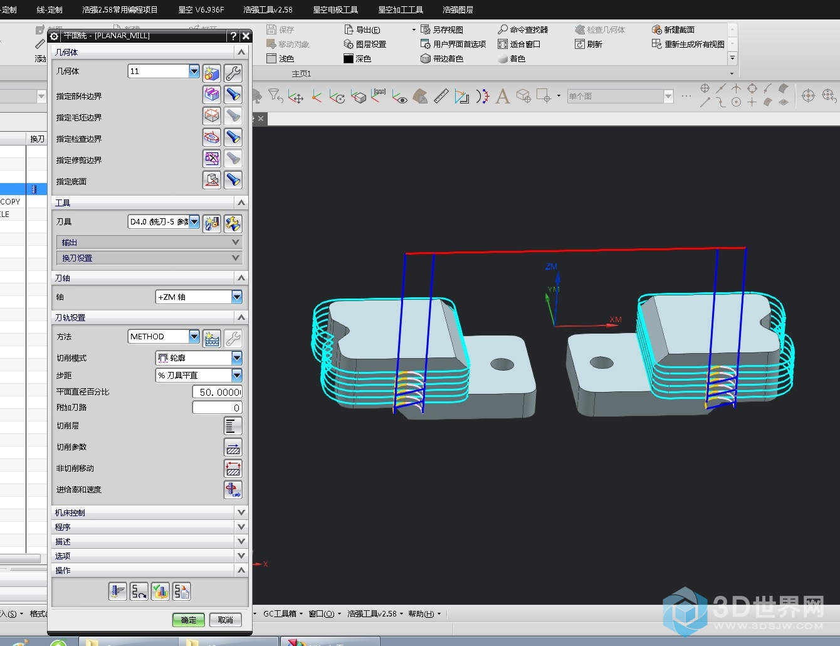Click the 命令查找器 toolbar item
The height and width of the screenshot is (646, 840).
[x=523, y=29]
